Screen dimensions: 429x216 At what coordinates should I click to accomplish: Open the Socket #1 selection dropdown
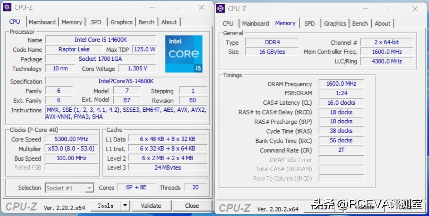coord(69,188)
